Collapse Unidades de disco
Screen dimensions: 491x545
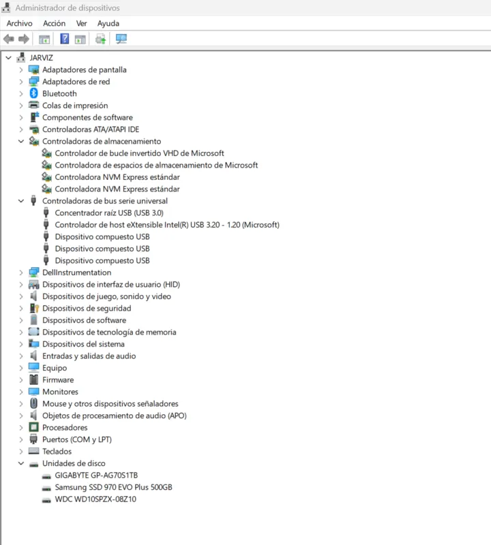(x=21, y=463)
